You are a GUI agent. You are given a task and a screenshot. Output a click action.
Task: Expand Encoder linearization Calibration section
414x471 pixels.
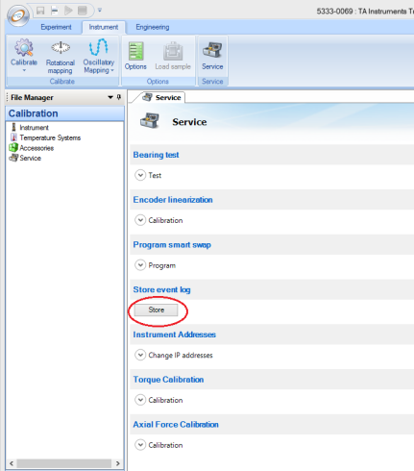coord(140,220)
